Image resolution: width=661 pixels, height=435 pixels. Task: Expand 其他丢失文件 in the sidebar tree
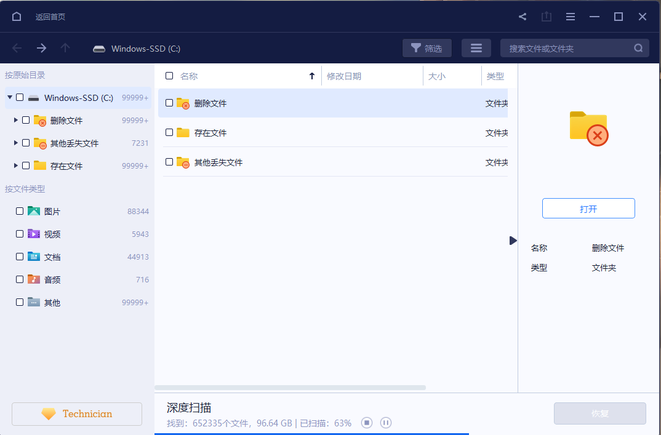click(x=16, y=143)
